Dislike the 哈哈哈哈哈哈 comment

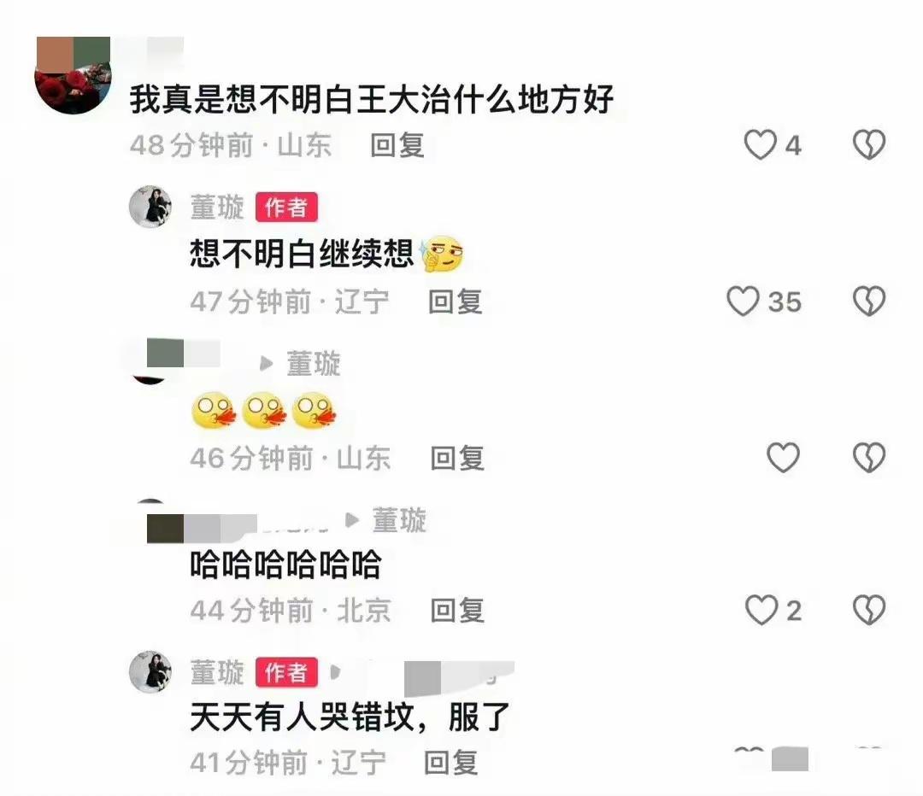869,610
